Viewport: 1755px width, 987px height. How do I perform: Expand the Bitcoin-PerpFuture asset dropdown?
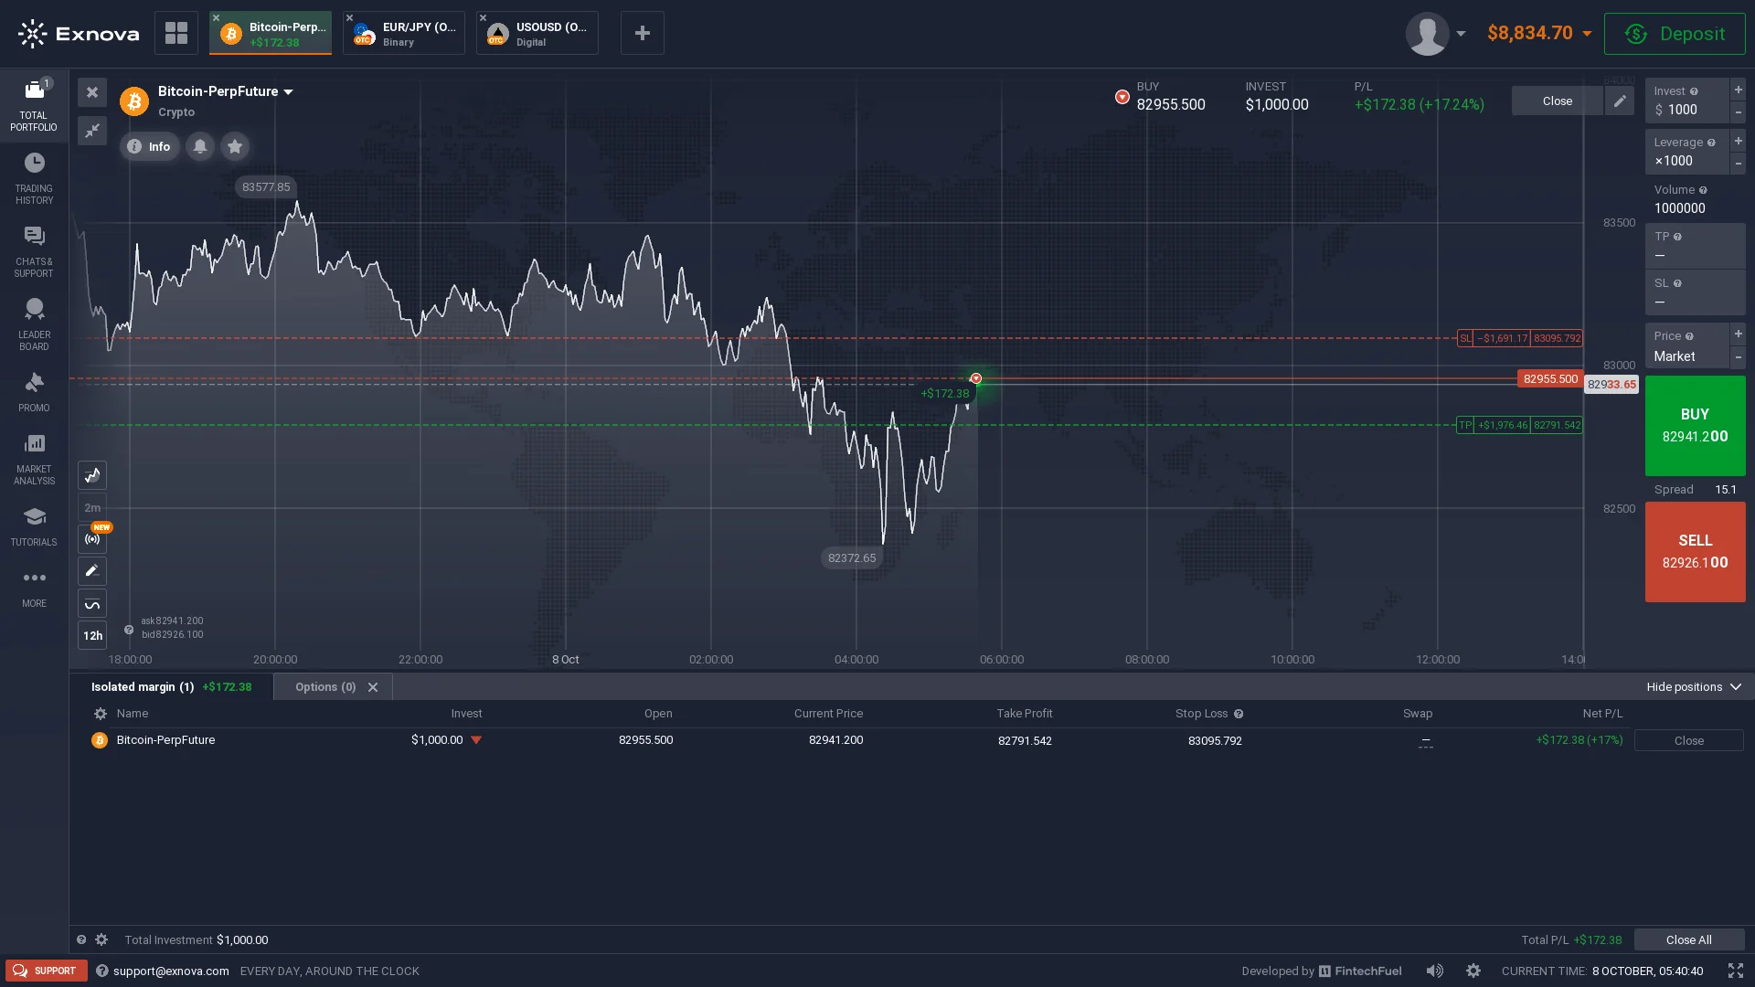289,91
